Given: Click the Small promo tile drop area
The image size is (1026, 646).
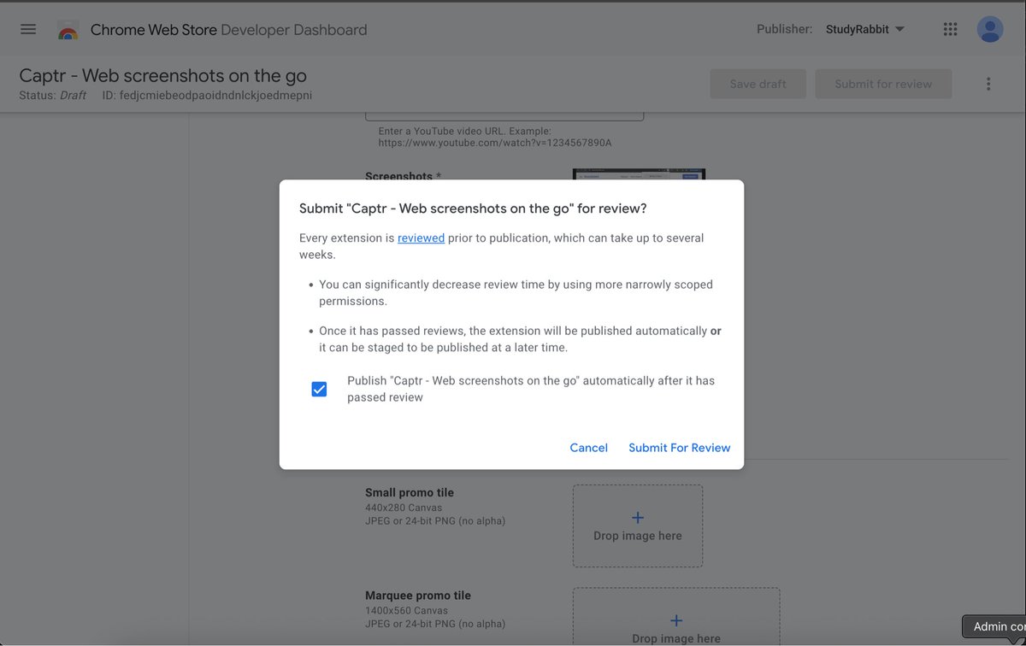Looking at the screenshot, I should click(x=638, y=526).
